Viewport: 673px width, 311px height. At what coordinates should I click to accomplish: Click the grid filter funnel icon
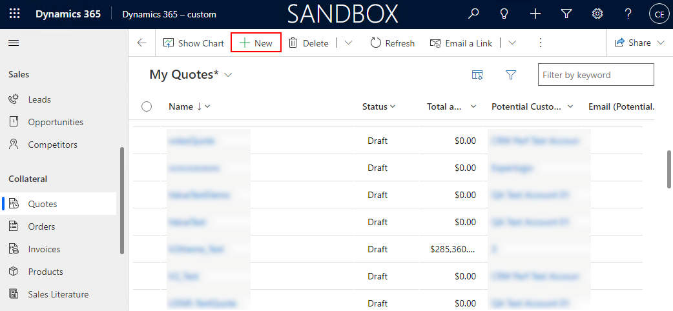tap(510, 75)
